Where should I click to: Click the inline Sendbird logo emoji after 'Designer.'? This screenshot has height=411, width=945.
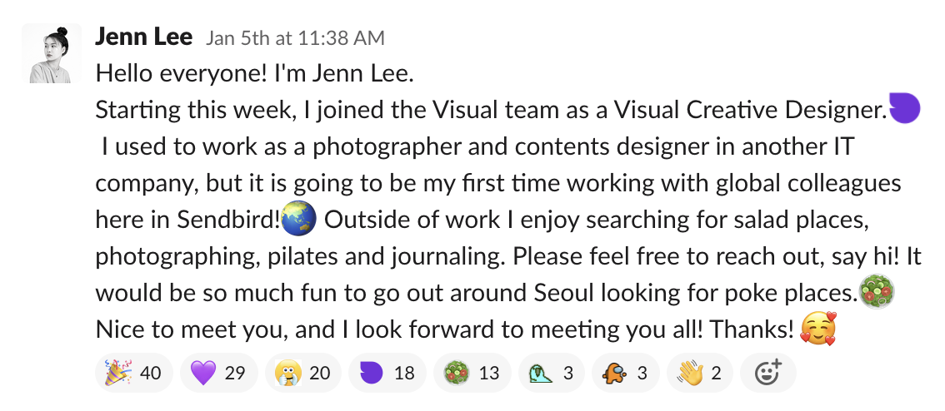(904, 109)
